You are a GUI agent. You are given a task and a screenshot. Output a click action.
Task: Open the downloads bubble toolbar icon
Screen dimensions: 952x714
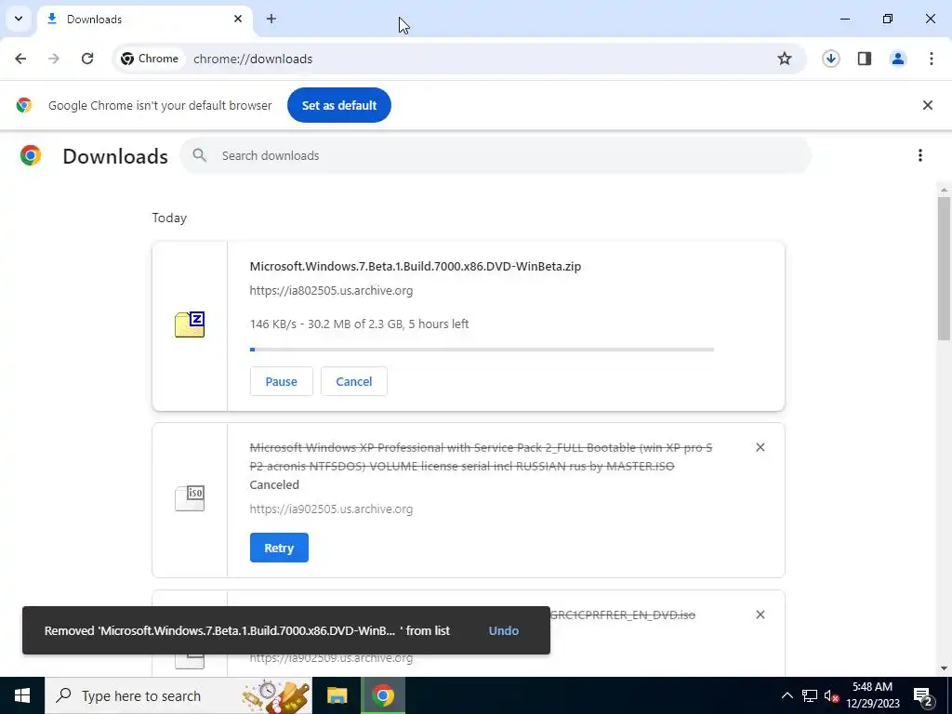click(831, 59)
